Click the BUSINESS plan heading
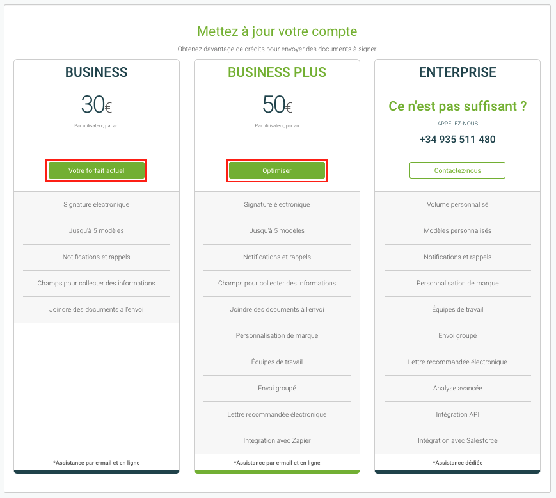 pyautogui.click(x=97, y=72)
